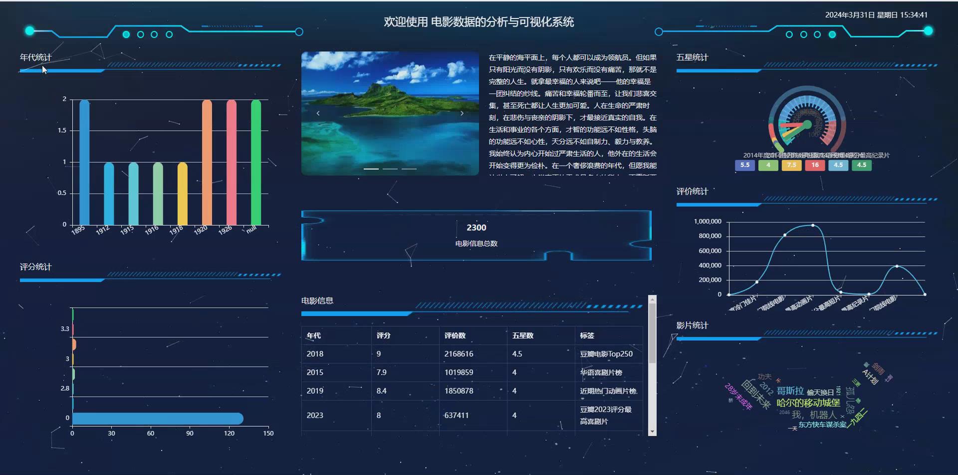Jump to the second carousel slide indicator
The height and width of the screenshot is (475, 958).
(x=390, y=169)
